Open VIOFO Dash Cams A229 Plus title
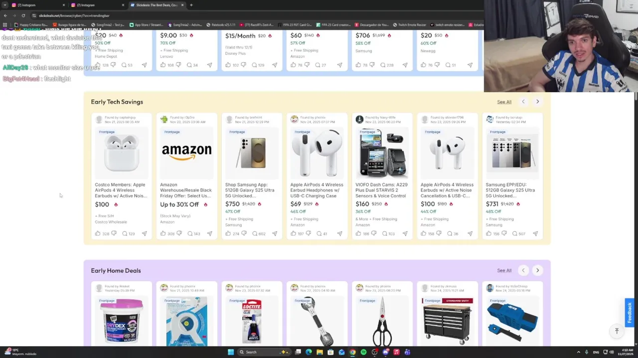The width and height of the screenshot is (638, 358). 382,190
